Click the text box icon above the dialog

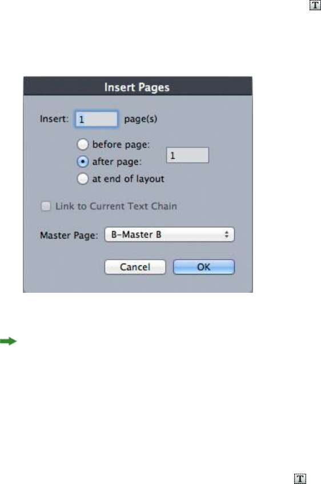click(315, 5)
